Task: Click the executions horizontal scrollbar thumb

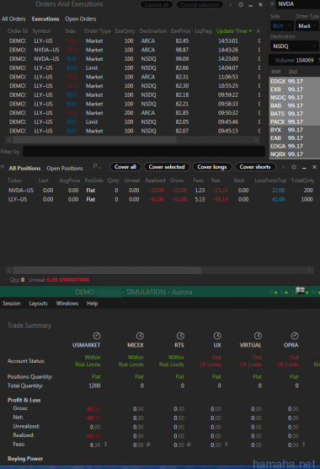Action: 94,140
